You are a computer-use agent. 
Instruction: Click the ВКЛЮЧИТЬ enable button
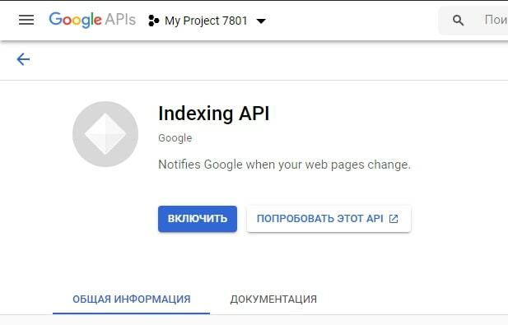[x=198, y=219]
